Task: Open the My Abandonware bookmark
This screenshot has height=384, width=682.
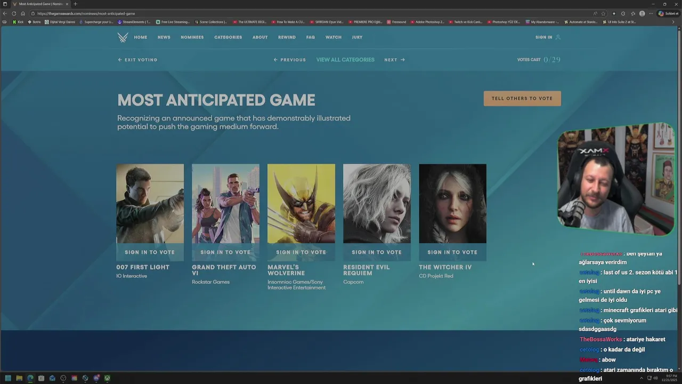Action: click(x=542, y=22)
